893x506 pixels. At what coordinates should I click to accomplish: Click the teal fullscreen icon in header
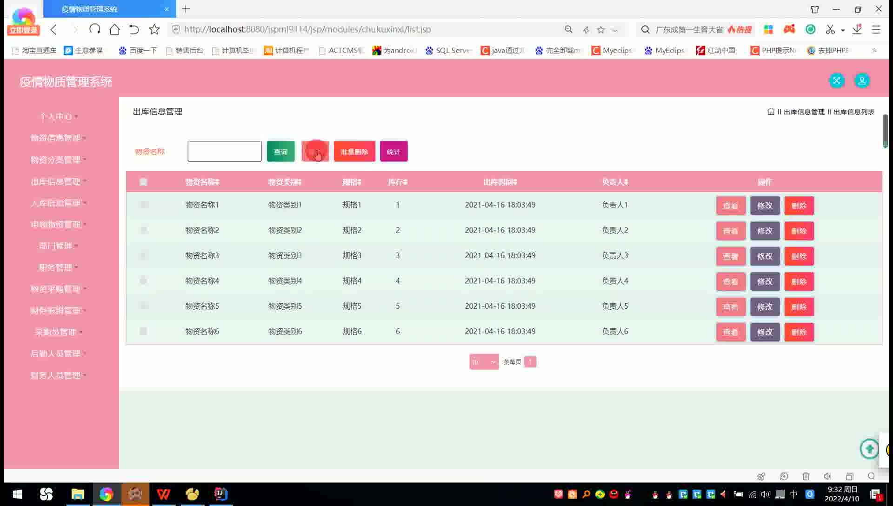836,80
